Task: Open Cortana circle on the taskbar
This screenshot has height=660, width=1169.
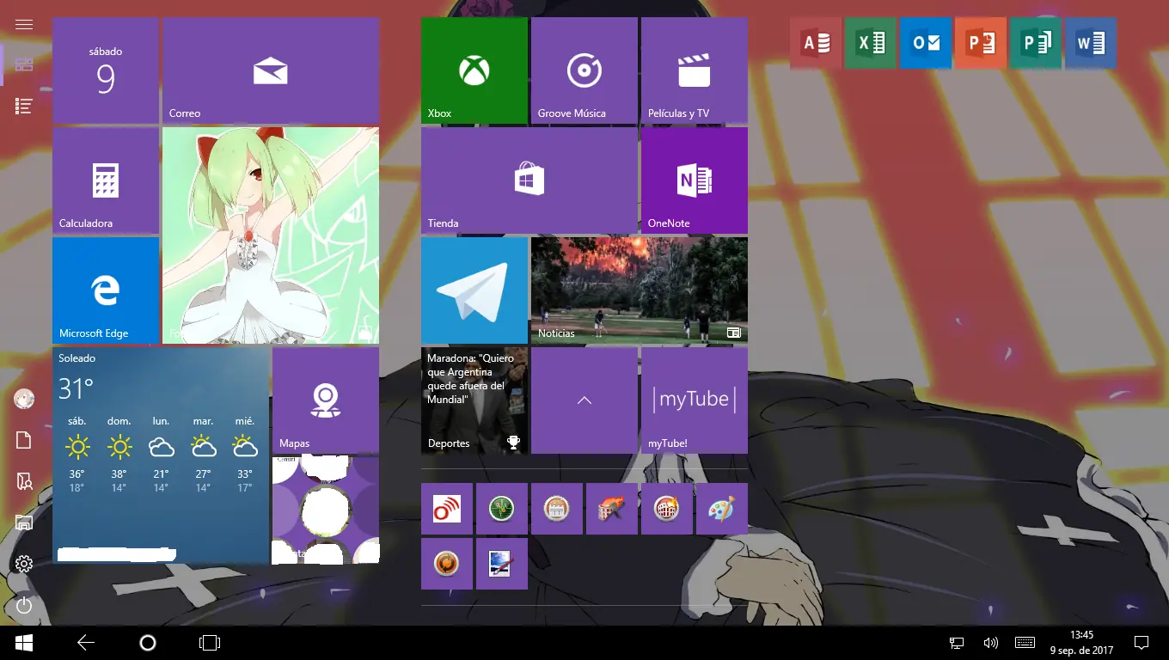Action: [x=147, y=643]
